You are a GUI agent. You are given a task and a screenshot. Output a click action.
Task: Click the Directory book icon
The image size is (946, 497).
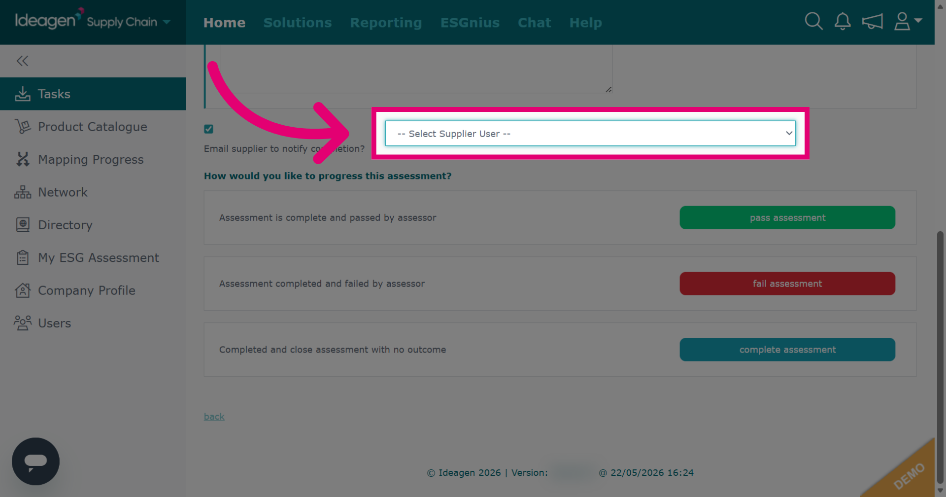click(23, 225)
